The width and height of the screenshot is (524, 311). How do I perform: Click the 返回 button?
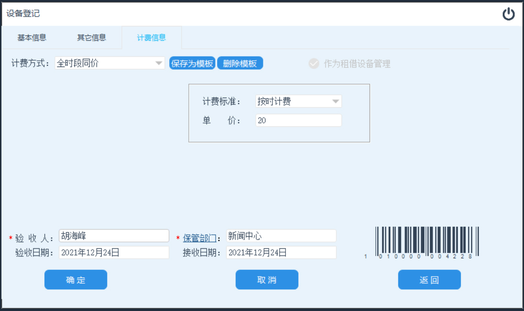tap(429, 280)
